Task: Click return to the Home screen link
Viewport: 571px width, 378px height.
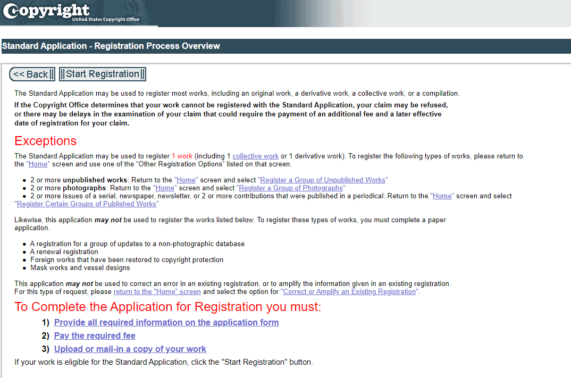Action: pyautogui.click(x=157, y=291)
